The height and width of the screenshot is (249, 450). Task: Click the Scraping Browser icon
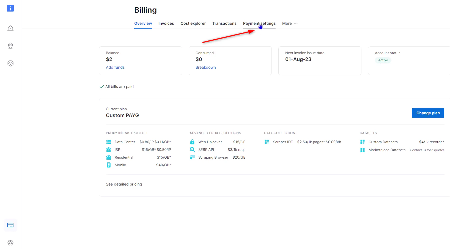192,157
